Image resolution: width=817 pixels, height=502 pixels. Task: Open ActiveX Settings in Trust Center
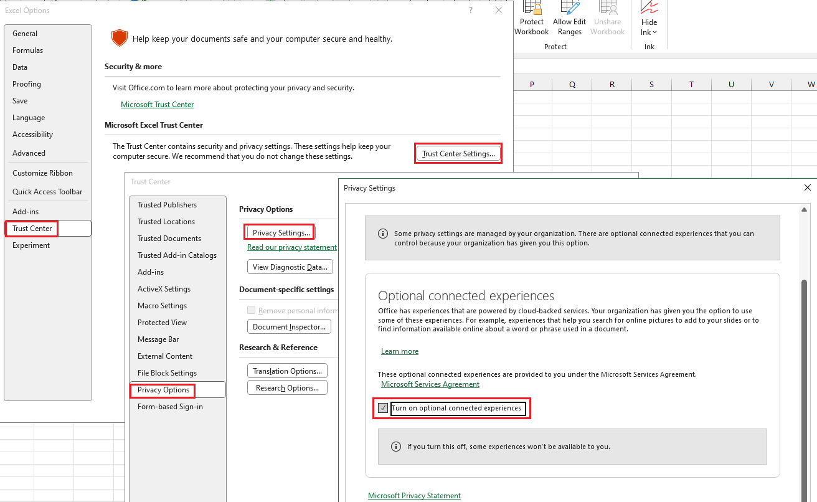click(177, 289)
